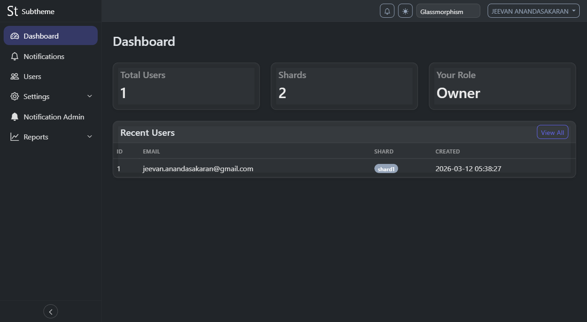The height and width of the screenshot is (322, 587).
Task: Open notifications bell in top bar
Action: pyautogui.click(x=387, y=11)
